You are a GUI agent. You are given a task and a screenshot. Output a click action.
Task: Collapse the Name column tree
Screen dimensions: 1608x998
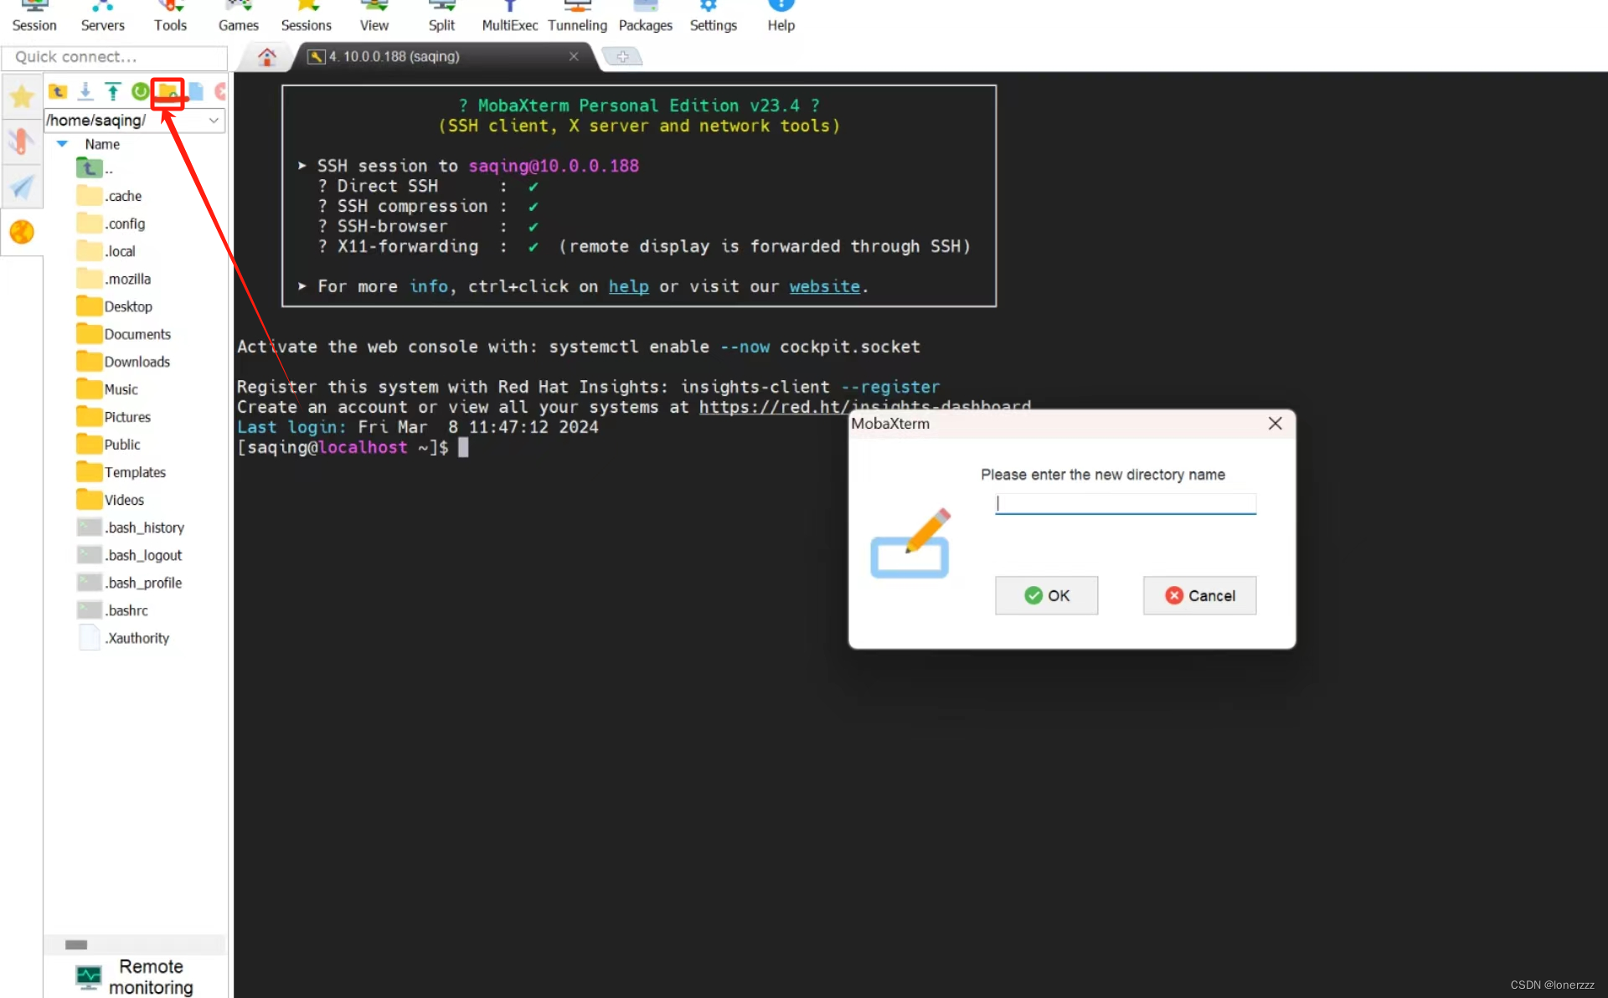click(x=60, y=143)
